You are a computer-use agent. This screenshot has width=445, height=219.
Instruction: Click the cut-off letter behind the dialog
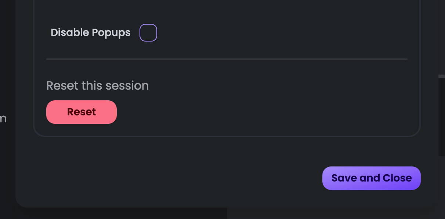[x=3, y=119]
